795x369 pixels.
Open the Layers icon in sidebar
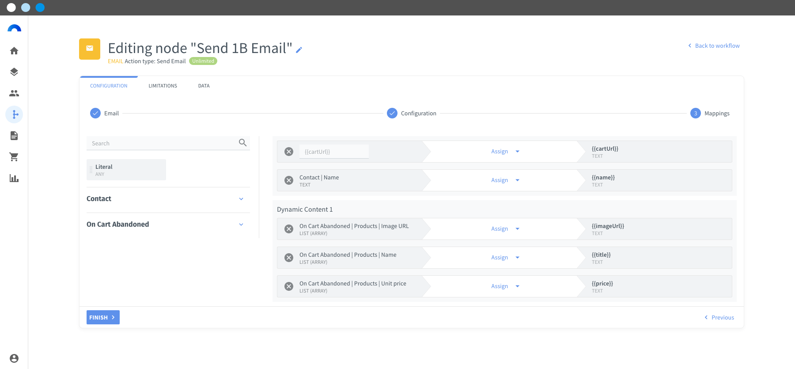[x=14, y=72]
